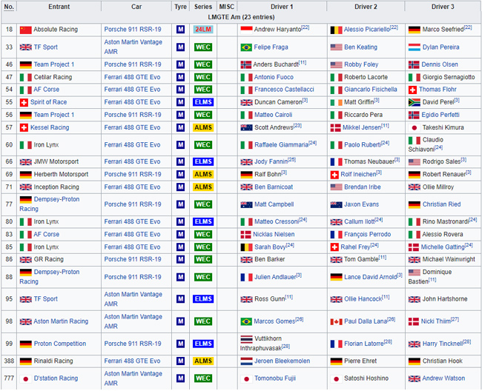Click car number 388 cell
The height and width of the screenshot is (391, 482).
point(9,361)
